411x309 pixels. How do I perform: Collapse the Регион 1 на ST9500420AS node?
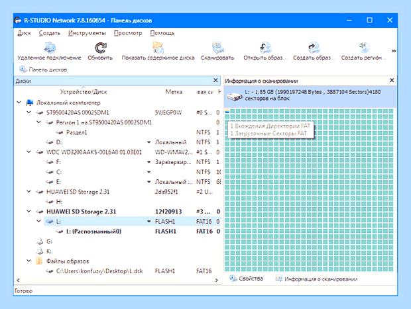pos(38,122)
